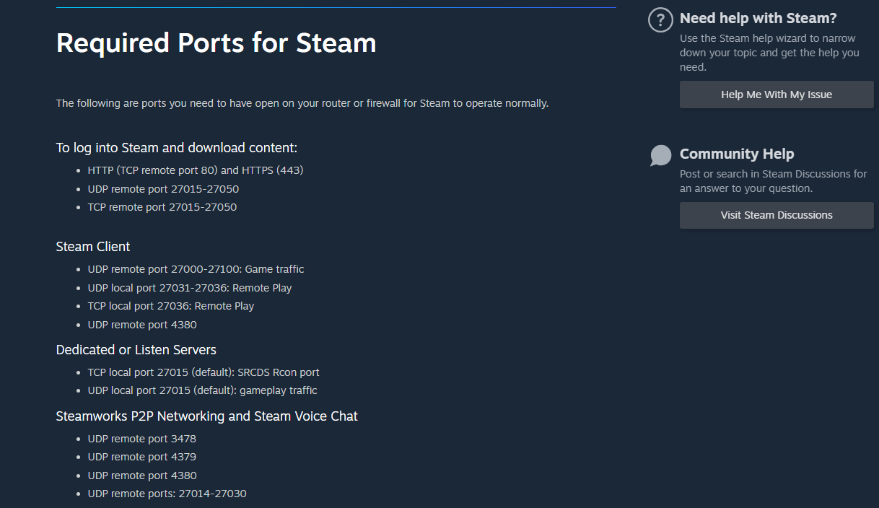The height and width of the screenshot is (508, 879).
Task: Click TCP remote port 27015-27050 entry
Action: coord(162,207)
